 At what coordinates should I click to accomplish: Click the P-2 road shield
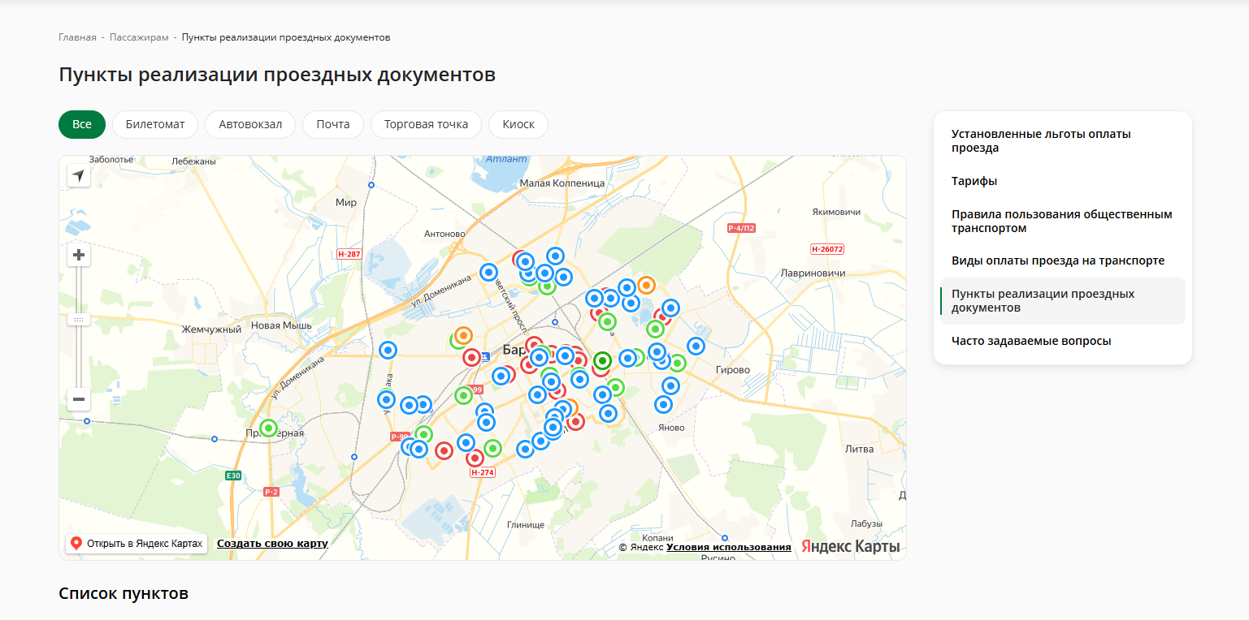[271, 492]
